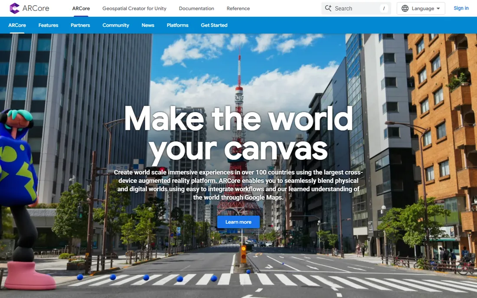Open Geospatial Creator for Unity tab
477x298 pixels.
(x=134, y=9)
